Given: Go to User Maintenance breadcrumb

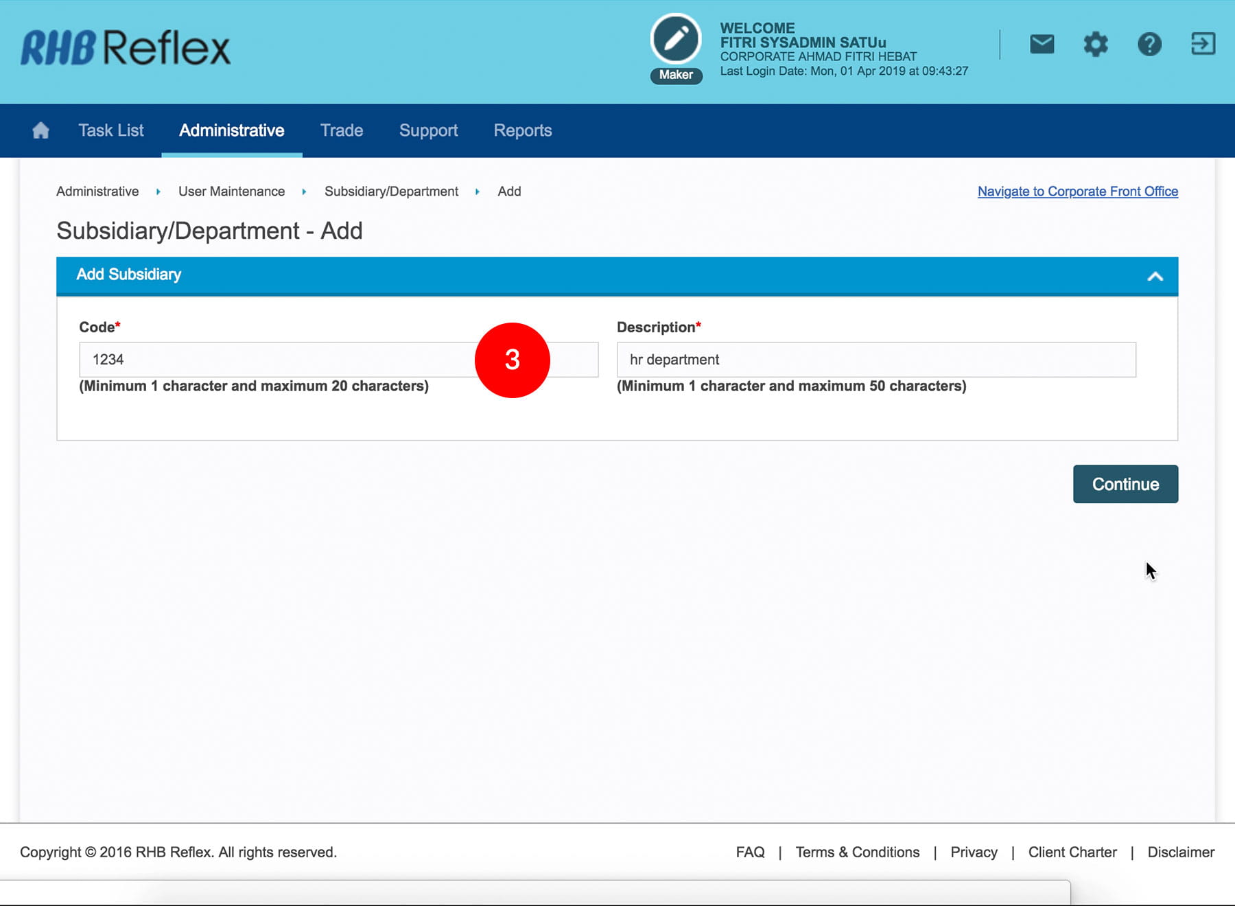Looking at the screenshot, I should 231,191.
